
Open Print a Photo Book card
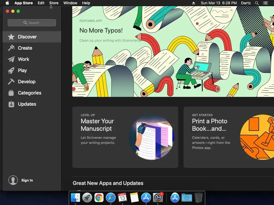pyautogui.click(x=229, y=137)
